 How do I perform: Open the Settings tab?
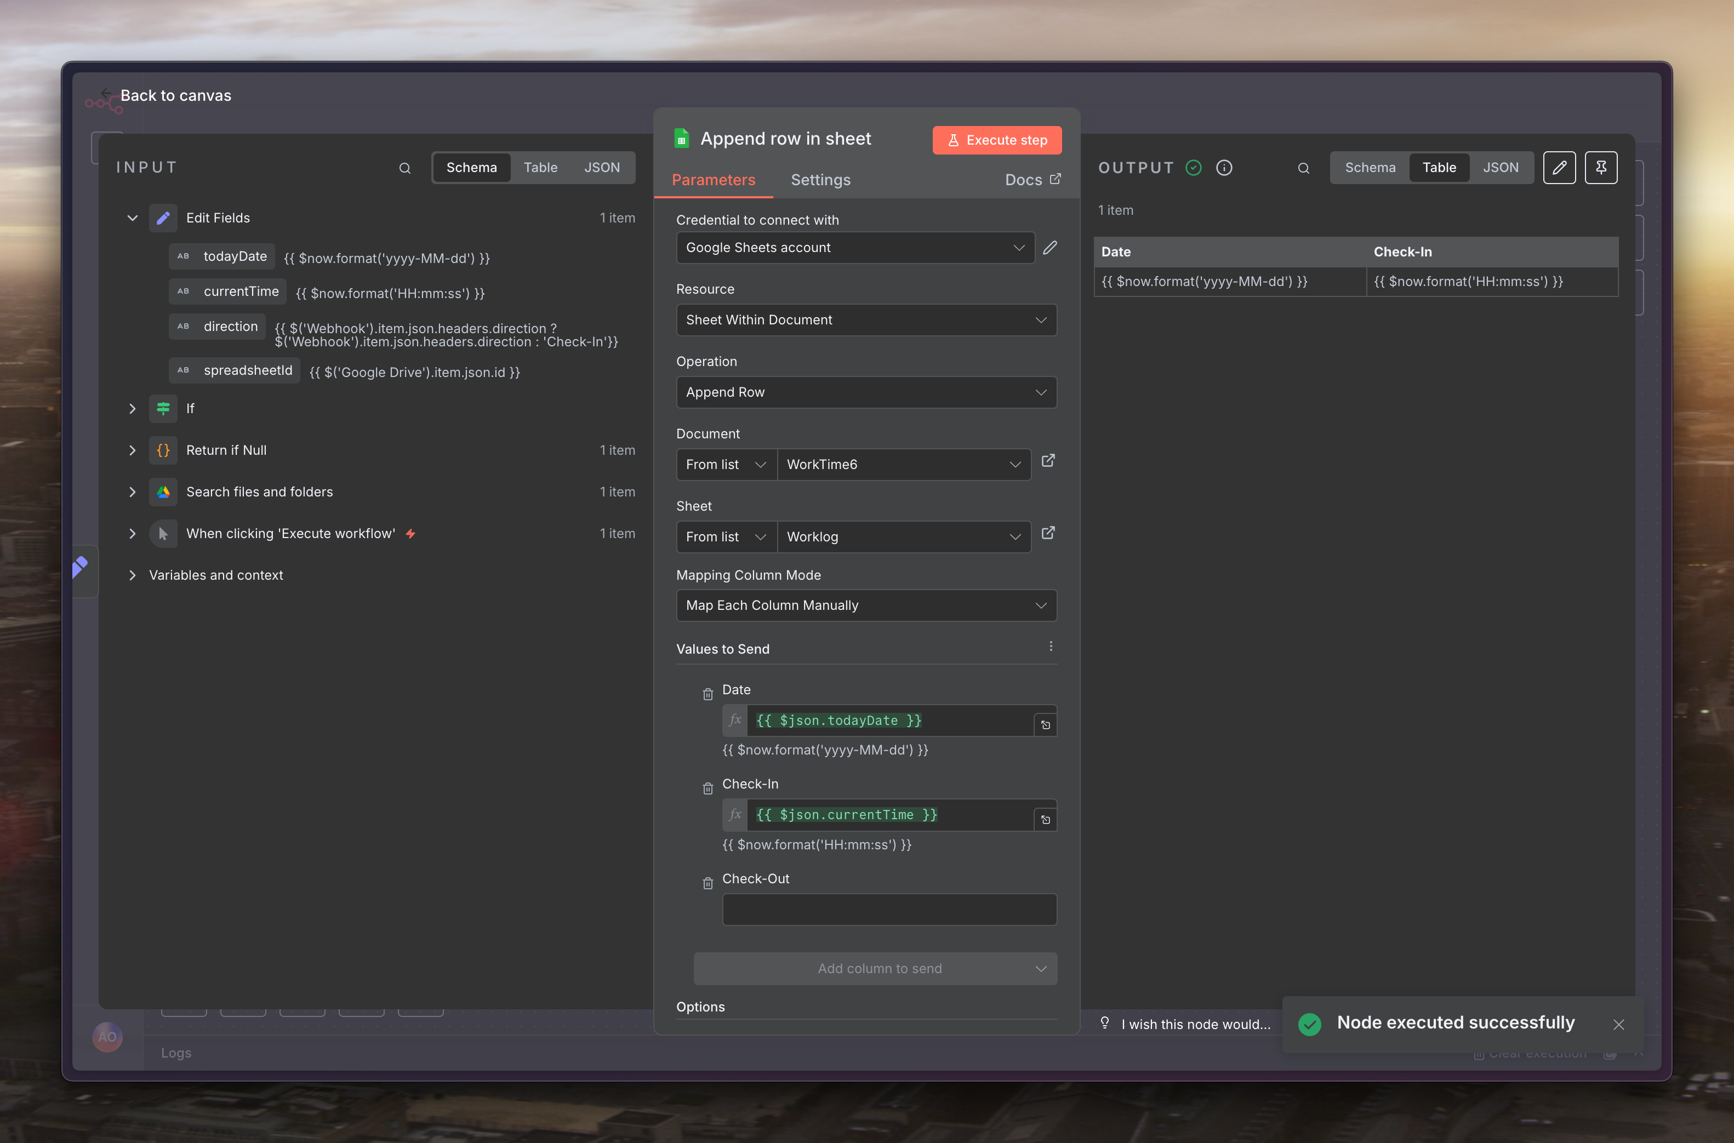pyautogui.click(x=820, y=180)
